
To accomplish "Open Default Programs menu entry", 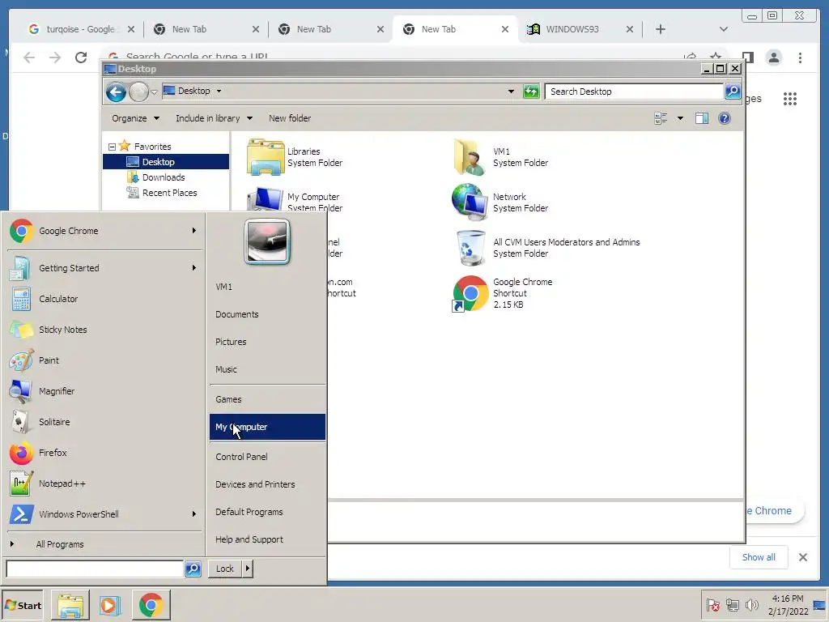I will tap(267, 512).
